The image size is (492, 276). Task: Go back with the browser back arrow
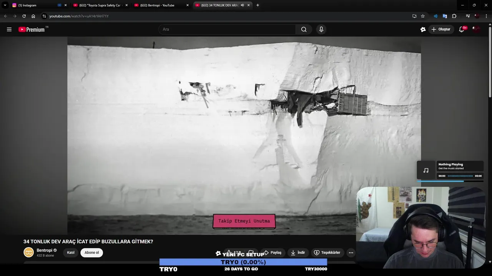[5, 16]
